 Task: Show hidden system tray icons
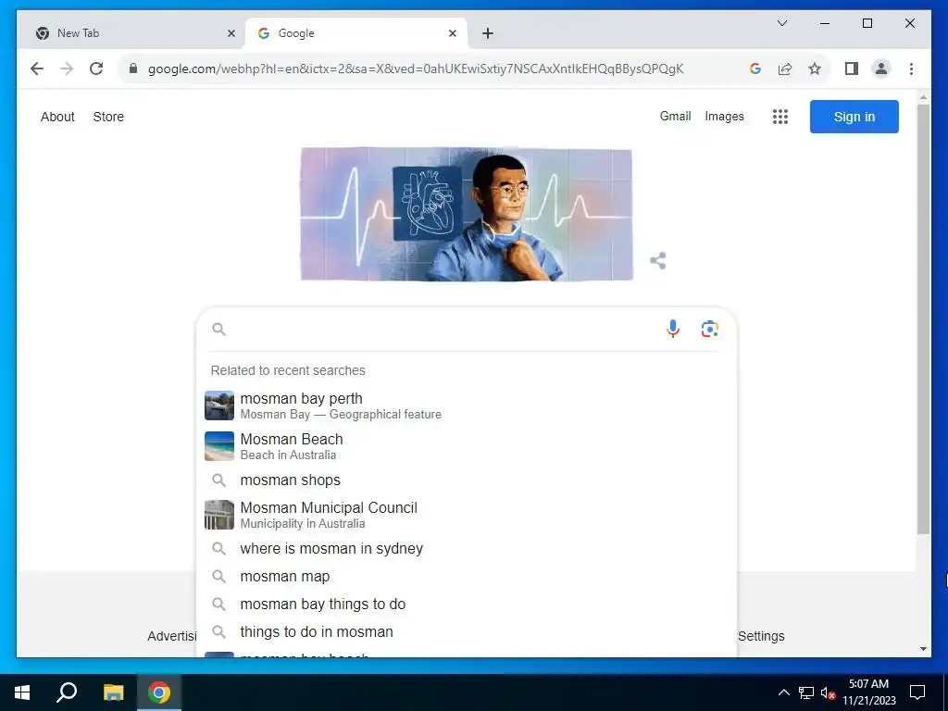[783, 692]
